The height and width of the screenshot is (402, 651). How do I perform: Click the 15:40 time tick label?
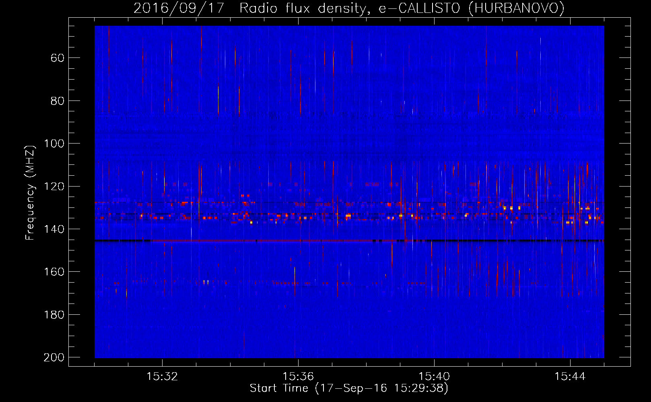point(434,377)
